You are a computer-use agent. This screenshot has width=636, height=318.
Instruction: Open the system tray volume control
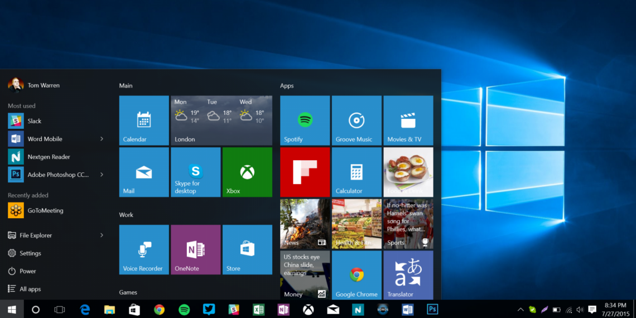tap(580, 310)
